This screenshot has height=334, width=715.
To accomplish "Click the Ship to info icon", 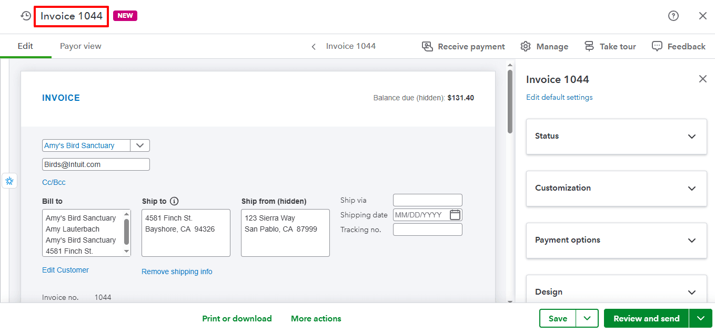I will [x=175, y=201].
